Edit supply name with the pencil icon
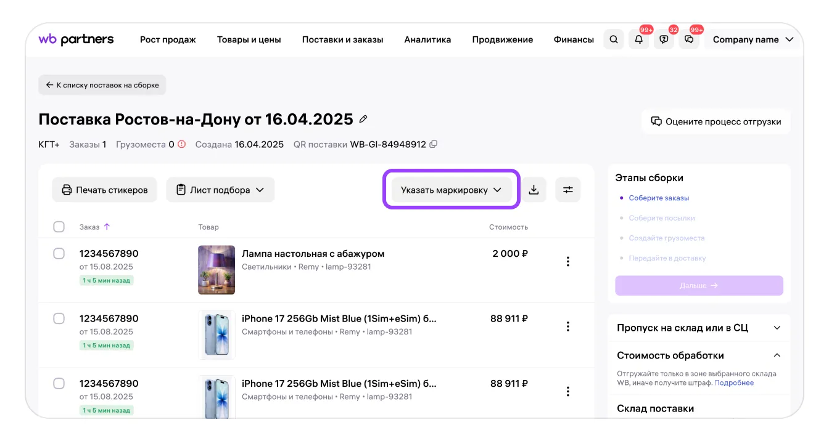 point(364,119)
